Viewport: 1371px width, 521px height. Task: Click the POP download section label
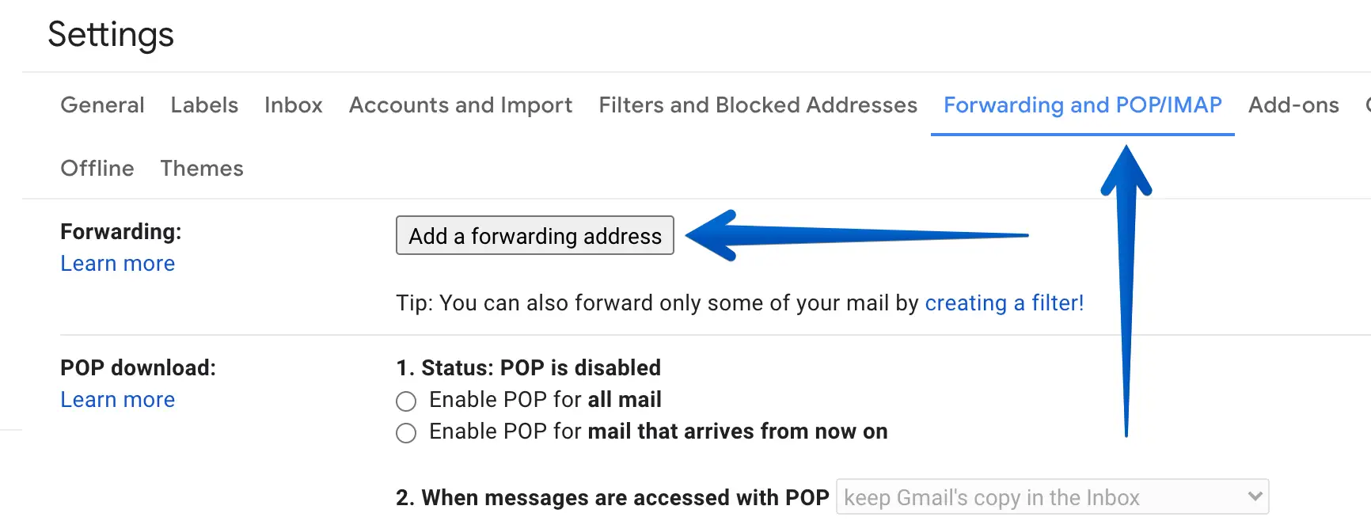(138, 368)
